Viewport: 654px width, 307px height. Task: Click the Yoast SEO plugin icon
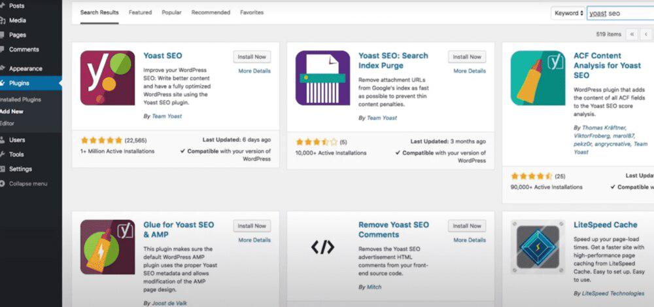(108, 78)
